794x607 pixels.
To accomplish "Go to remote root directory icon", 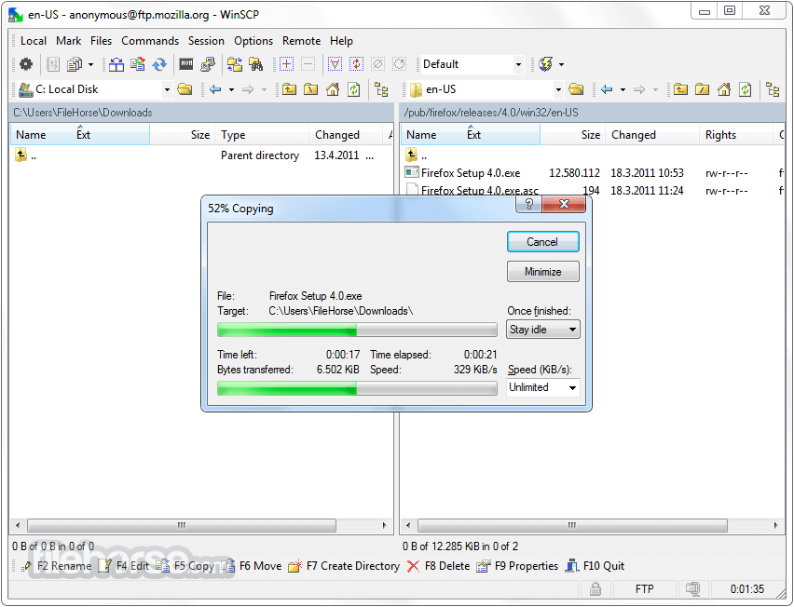I will pyautogui.click(x=703, y=89).
